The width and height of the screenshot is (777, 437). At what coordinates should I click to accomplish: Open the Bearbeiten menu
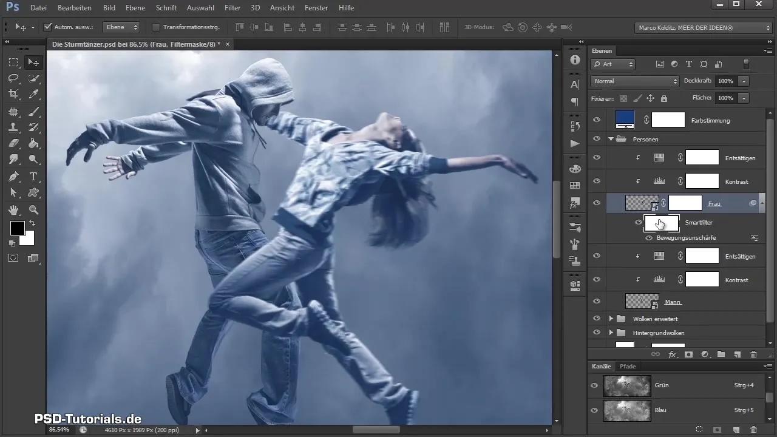(x=75, y=8)
